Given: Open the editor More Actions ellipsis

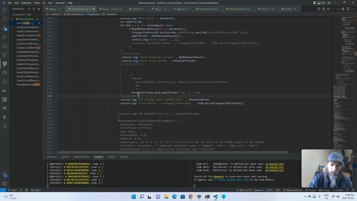Looking at the screenshot, I should click(x=353, y=9).
